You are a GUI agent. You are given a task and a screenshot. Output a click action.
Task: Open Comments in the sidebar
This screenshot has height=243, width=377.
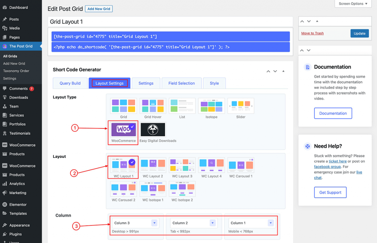tap(18, 88)
